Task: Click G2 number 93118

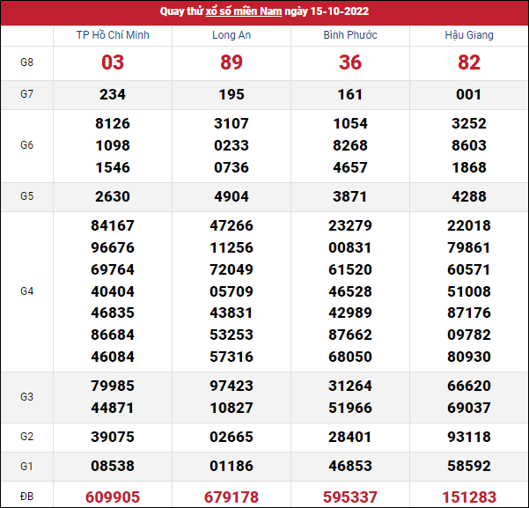Action: 469,438
